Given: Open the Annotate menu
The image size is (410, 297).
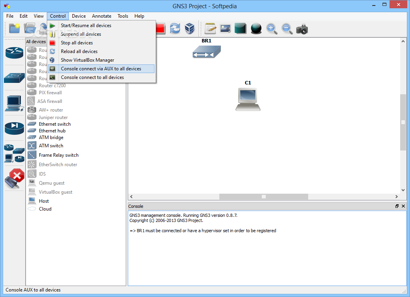Looking at the screenshot, I should pyautogui.click(x=102, y=16).
